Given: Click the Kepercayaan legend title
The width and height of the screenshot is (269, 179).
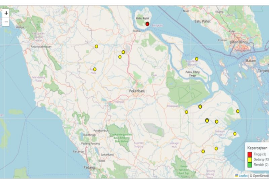Looking at the screenshot, I should pos(258,147).
